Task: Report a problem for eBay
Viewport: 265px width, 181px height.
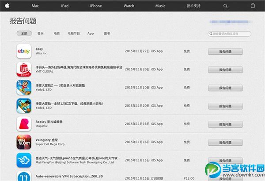Action: (225, 52)
